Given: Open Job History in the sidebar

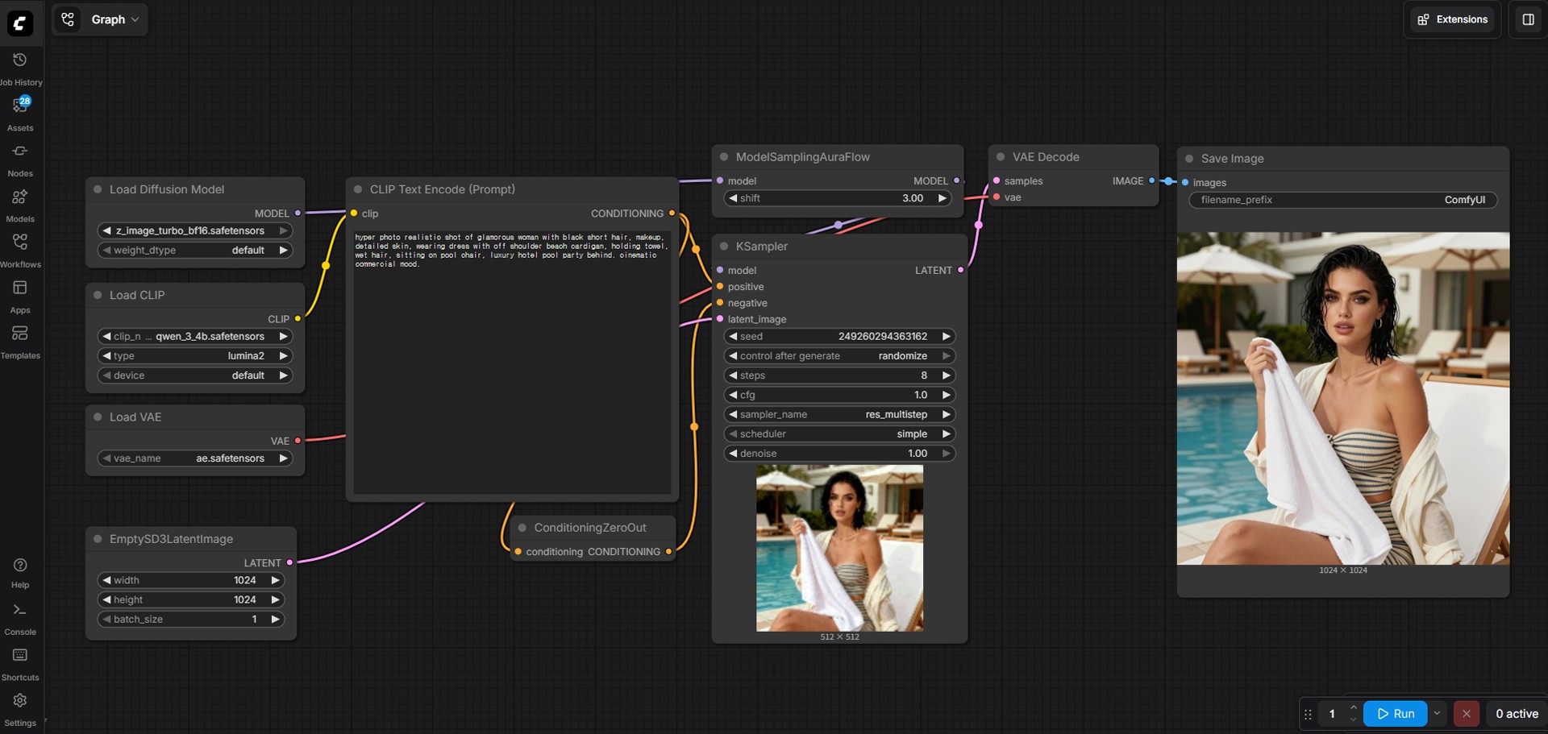Looking at the screenshot, I should click(x=20, y=61).
